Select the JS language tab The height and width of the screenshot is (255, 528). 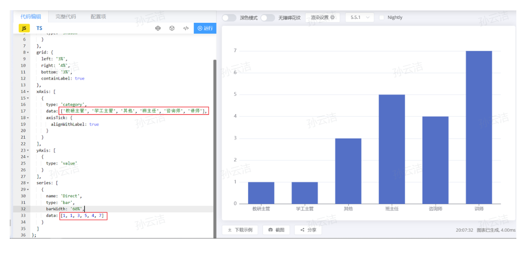(24, 28)
